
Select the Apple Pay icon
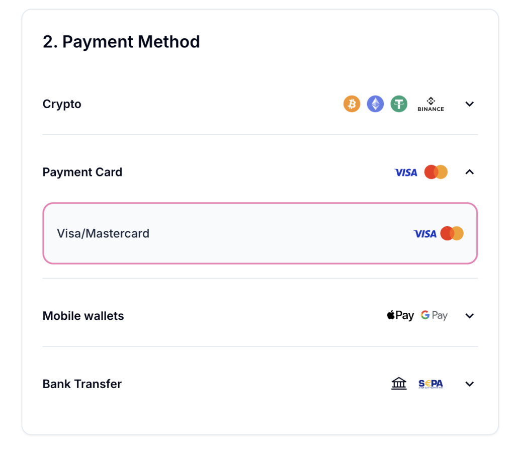point(400,315)
